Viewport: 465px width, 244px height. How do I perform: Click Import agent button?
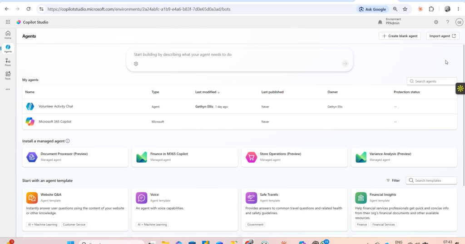pyautogui.click(x=442, y=36)
